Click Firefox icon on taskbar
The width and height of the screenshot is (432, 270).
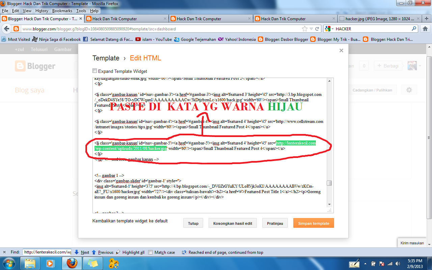pos(72,263)
